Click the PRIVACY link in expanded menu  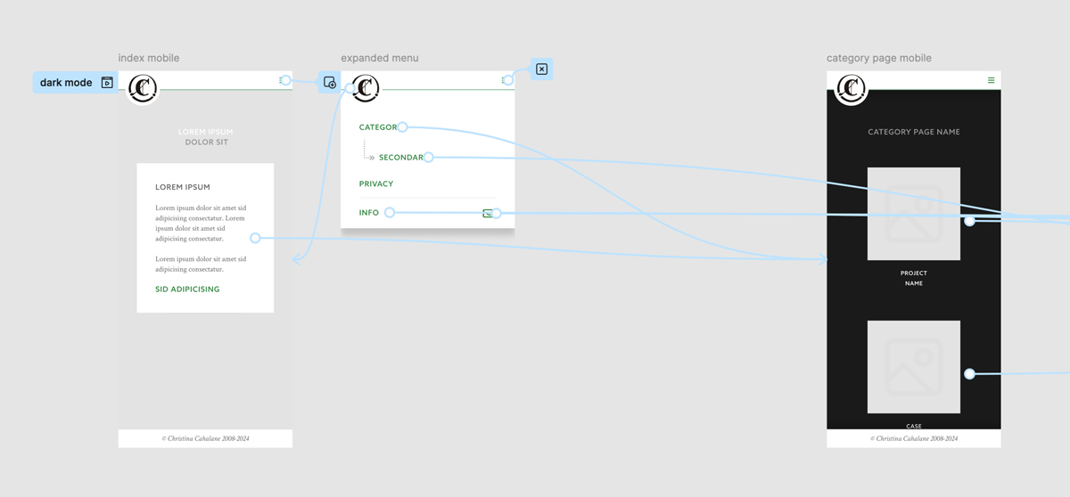pyautogui.click(x=376, y=184)
